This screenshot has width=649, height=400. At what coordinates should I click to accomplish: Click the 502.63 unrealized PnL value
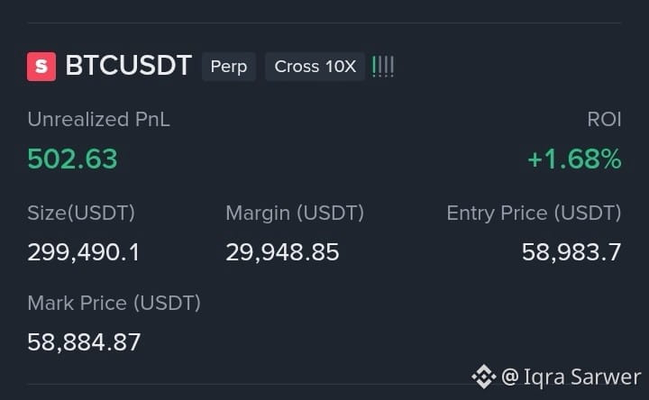[72, 159]
